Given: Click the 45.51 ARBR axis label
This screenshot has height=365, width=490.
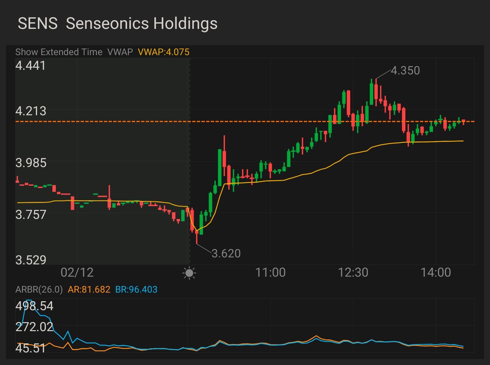Looking at the screenshot, I should click(31, 348).
